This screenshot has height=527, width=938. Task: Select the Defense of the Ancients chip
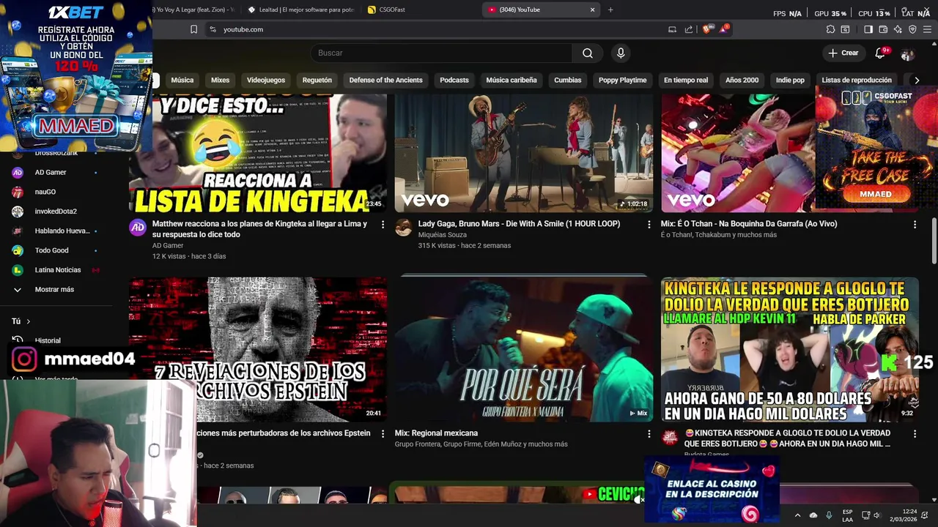(x=385, y=80)
